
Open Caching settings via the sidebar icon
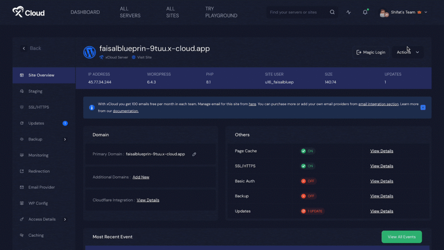tap(21, 235)
